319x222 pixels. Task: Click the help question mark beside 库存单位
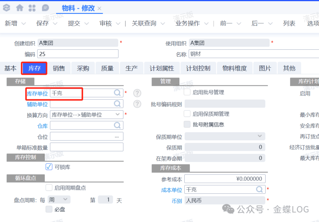(x=137, y=93)
